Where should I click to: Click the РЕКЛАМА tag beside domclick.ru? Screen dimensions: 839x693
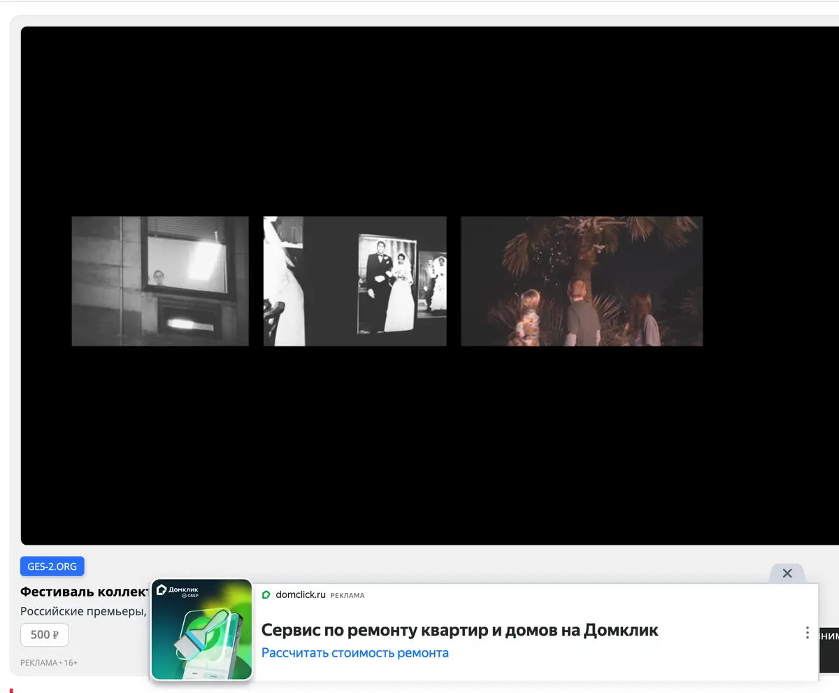coord(347,596)
